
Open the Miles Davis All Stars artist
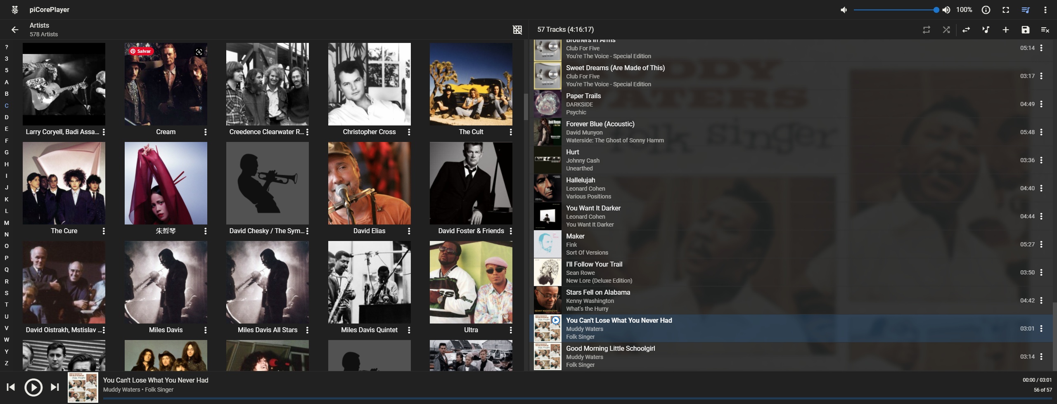[x=268, y=282]
